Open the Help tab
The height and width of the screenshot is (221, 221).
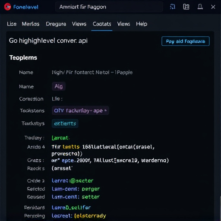[x=142, y=24]
